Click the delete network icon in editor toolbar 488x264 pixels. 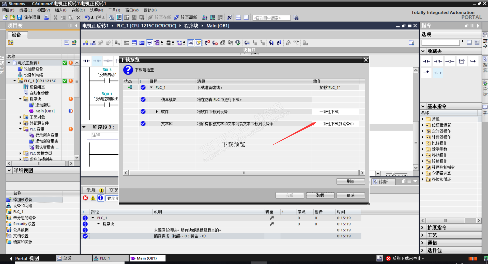[93, 43]
